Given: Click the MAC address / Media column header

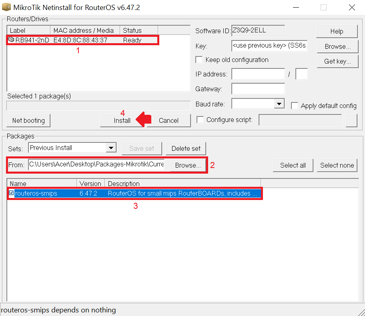Looking at the screenshot, I should click(x=85, y=30).
